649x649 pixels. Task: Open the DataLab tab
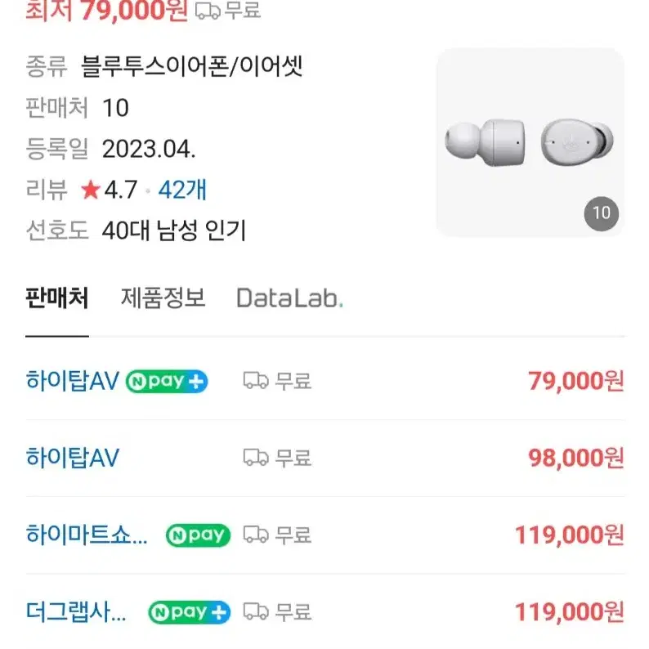point(289,298)
